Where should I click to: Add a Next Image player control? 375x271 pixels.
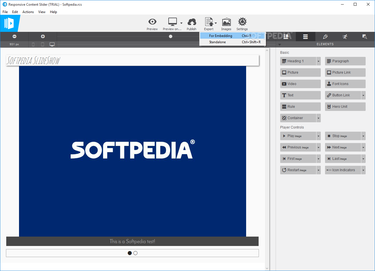click(x=343, y=147)
